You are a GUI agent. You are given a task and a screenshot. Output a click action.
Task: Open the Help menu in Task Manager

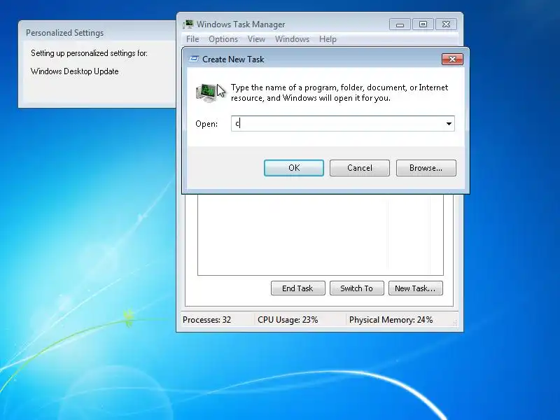point(328,39)
